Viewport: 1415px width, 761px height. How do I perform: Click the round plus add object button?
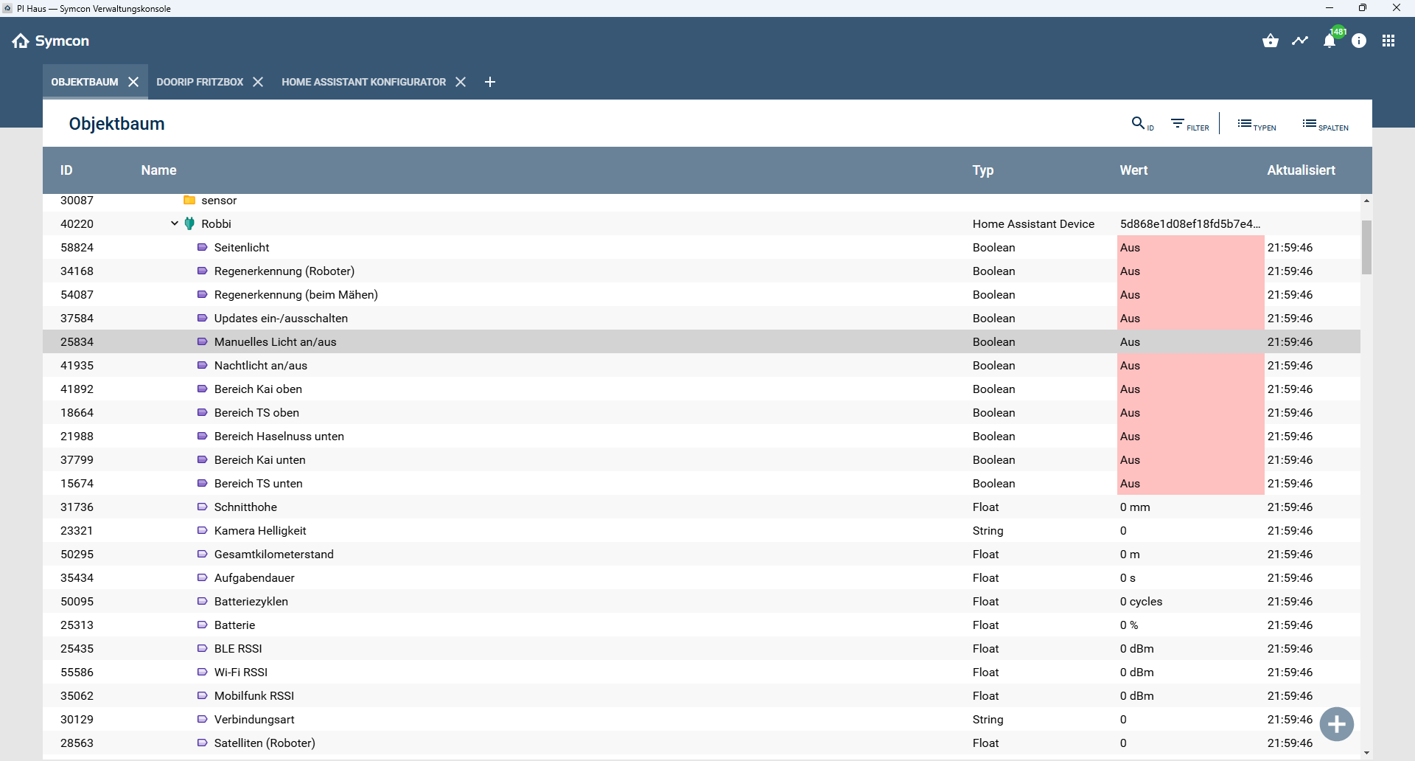pos(1337,724)
